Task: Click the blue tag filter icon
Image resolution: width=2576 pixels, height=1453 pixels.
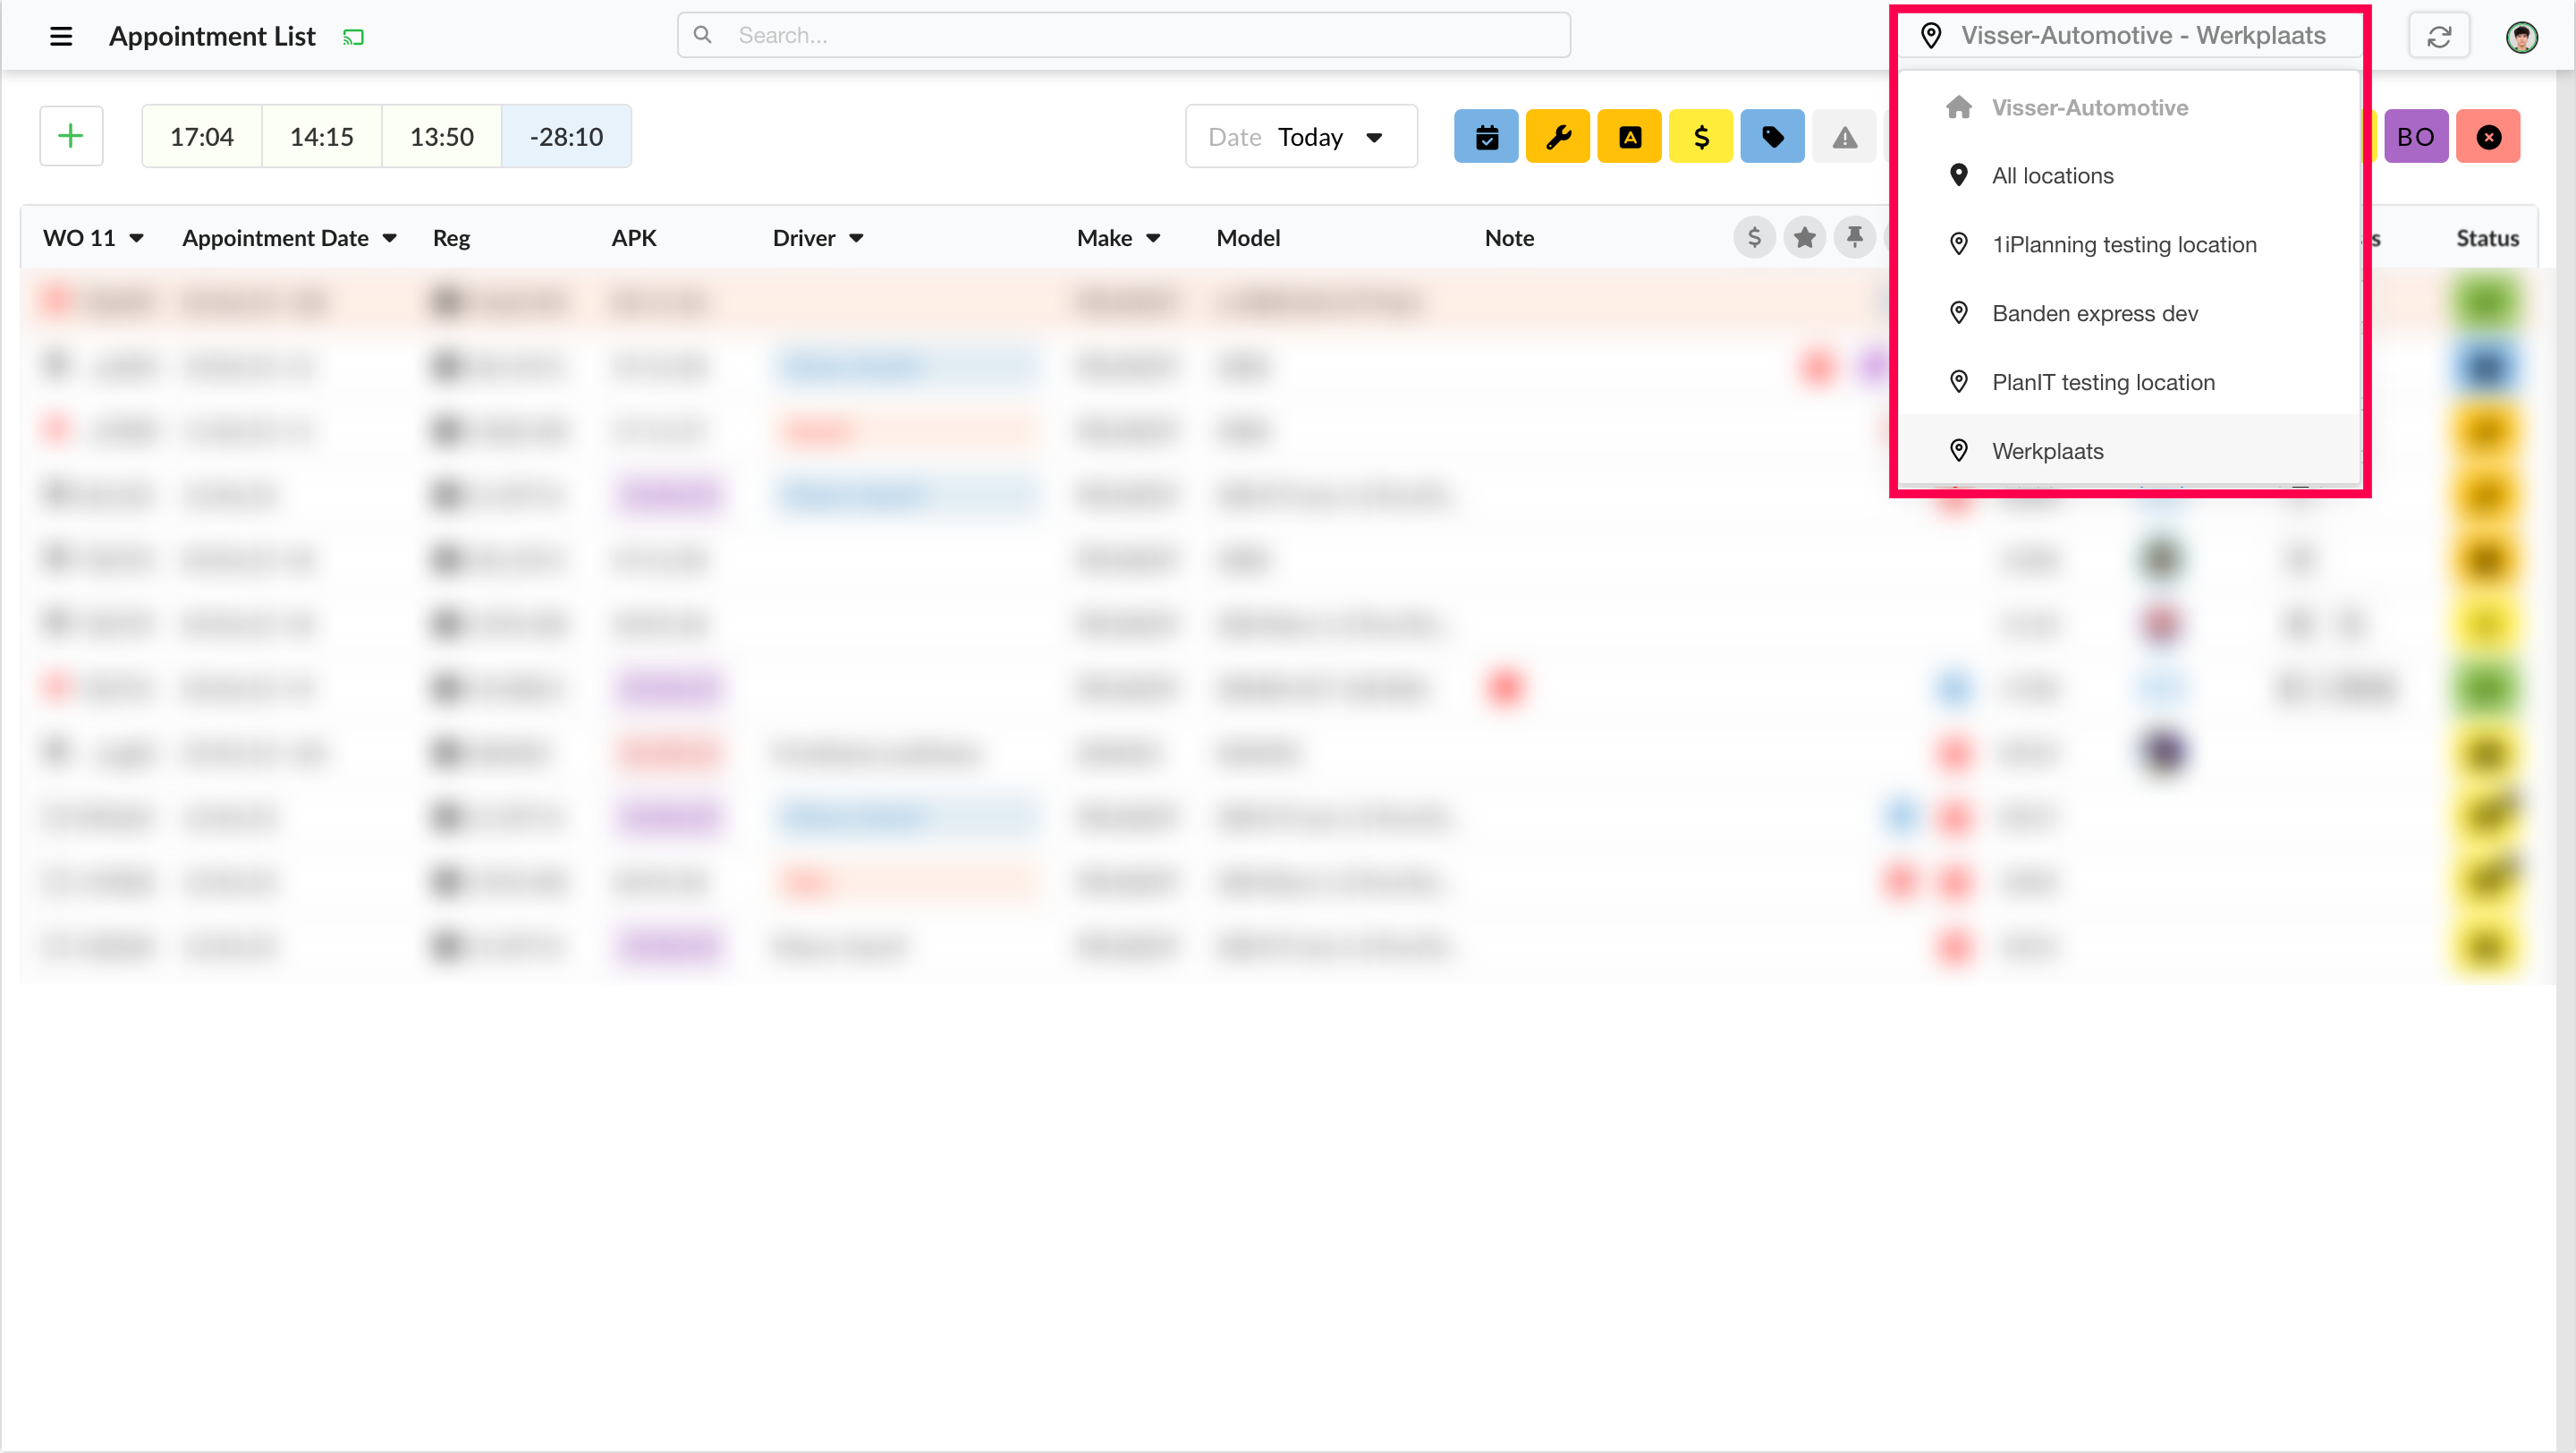Action: [x=1772, y=136]
